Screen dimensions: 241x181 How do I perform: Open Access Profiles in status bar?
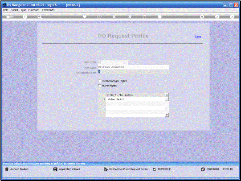[x=17, y=169]
